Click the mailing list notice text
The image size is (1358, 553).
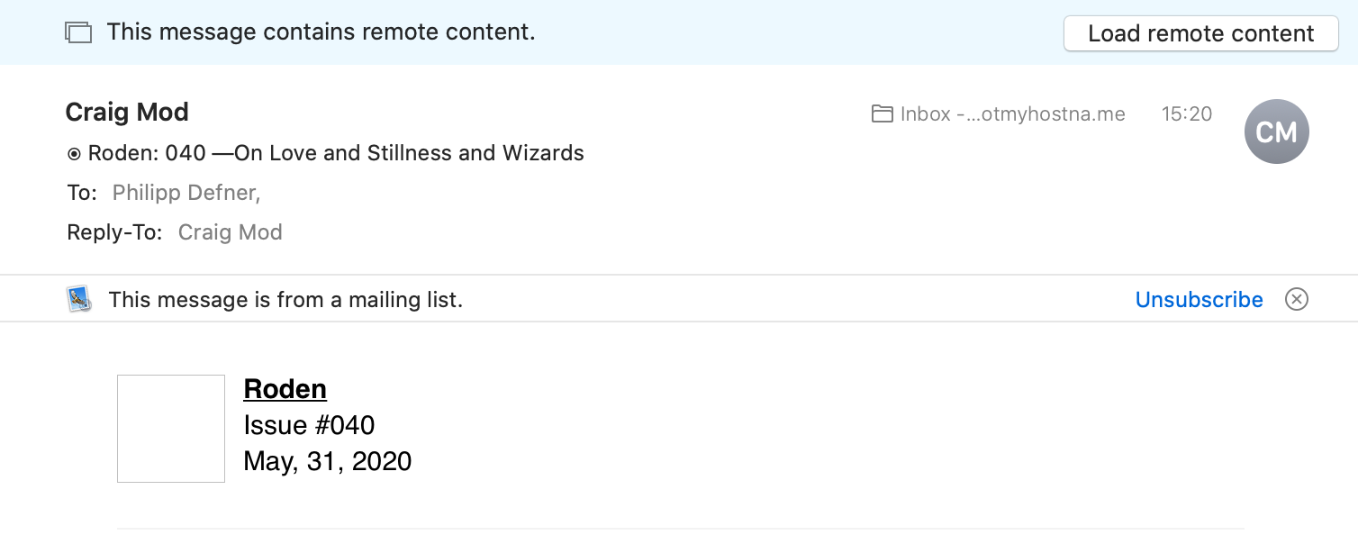click(x=285, y=300)
